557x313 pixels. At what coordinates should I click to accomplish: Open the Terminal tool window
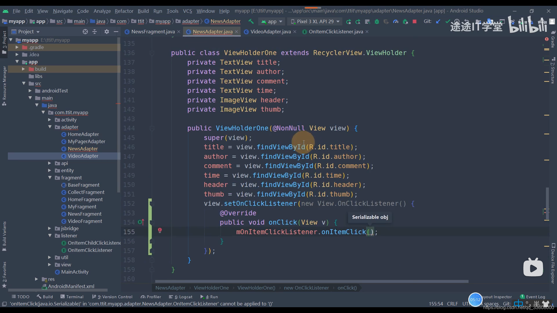[x=72, y=297]
